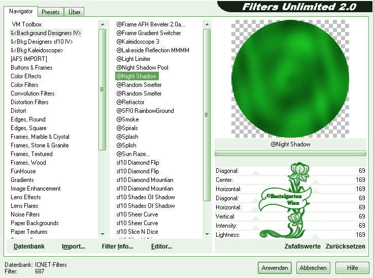Screen dimensions: 374x278
Task: Click the category list scroll-down arrow
Action: tap(103, 234)
